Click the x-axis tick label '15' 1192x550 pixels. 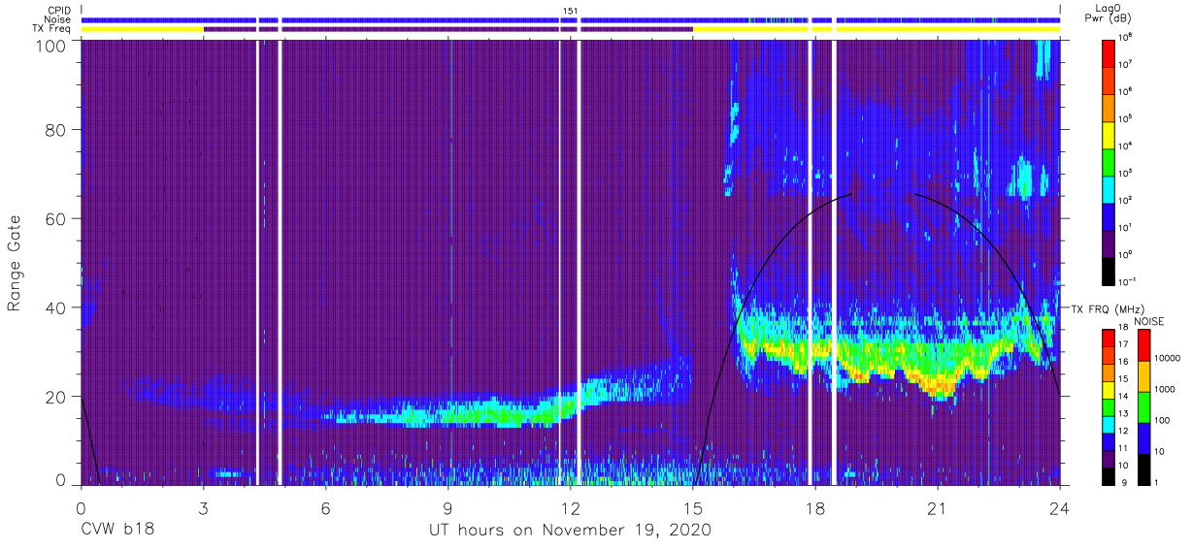tap(693, 508)
